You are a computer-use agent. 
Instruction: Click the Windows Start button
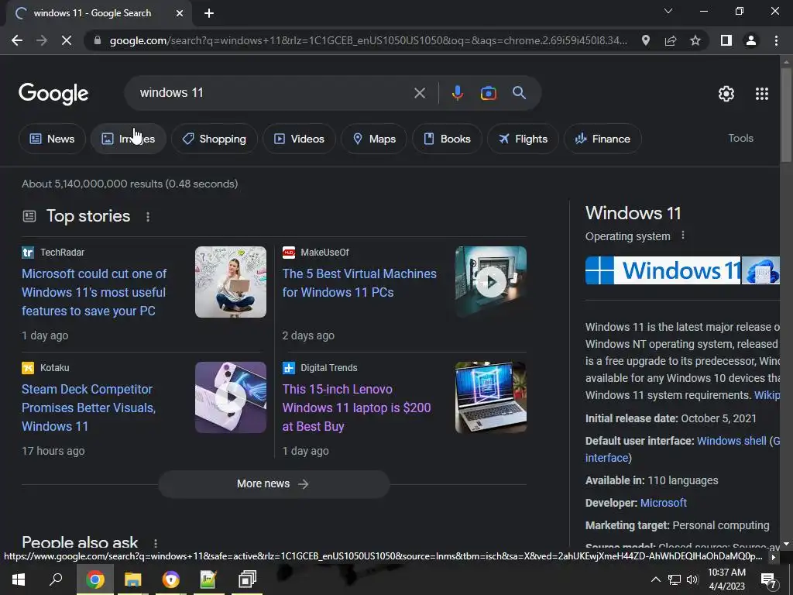pyautogui.click(x=19, y=580)
